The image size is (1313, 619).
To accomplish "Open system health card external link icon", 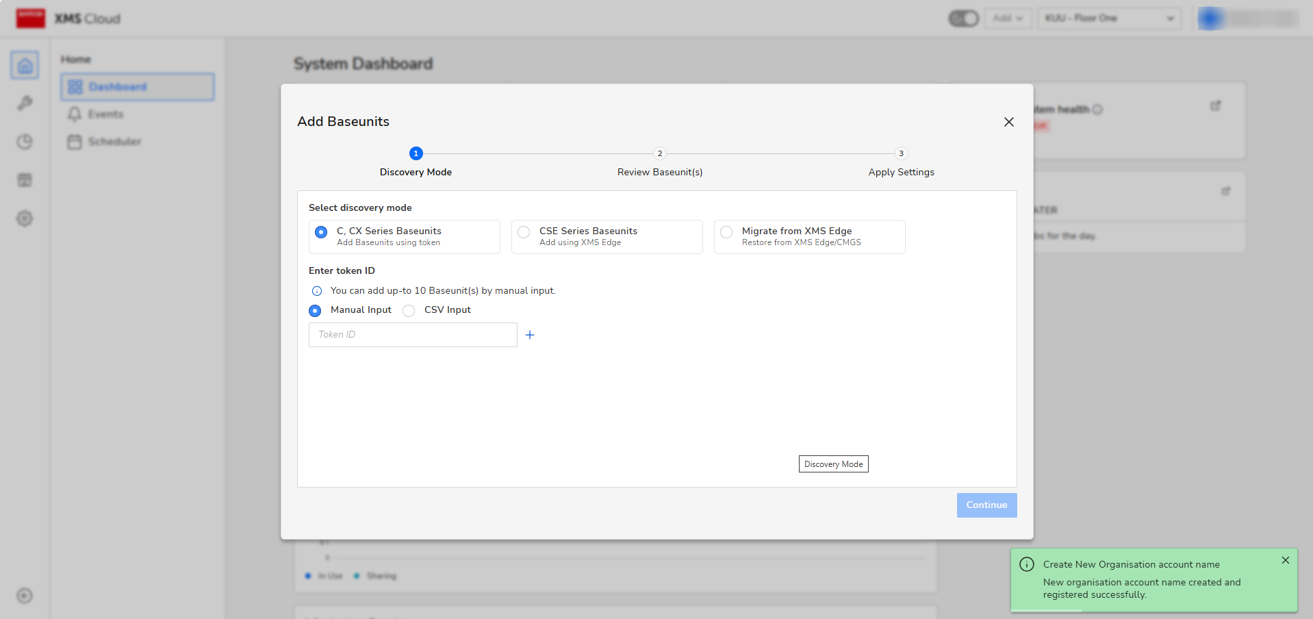I will tap(1215, 106).
